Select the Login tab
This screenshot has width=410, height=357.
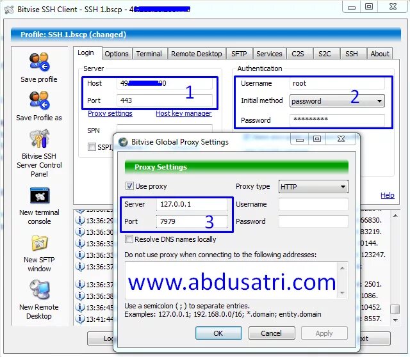point(86,53)
